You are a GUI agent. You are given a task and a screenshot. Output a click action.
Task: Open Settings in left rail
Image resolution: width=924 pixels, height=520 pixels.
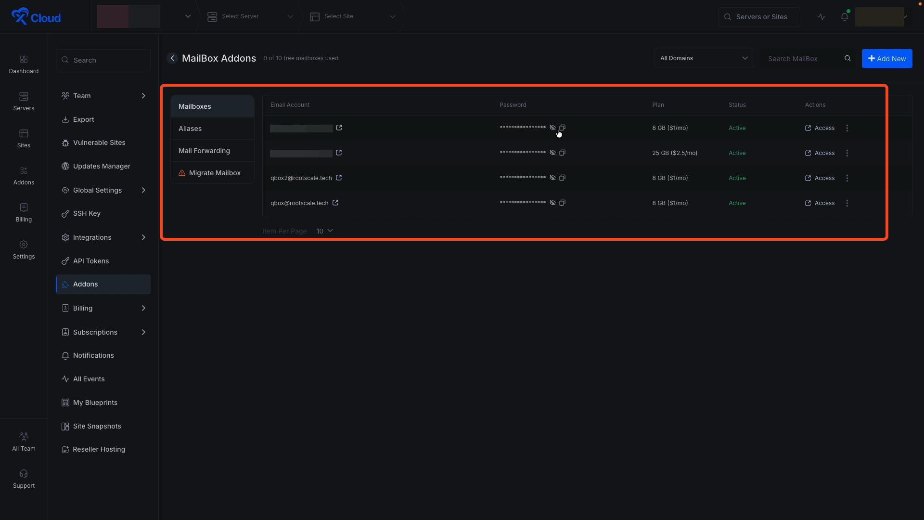coord(24,250)
